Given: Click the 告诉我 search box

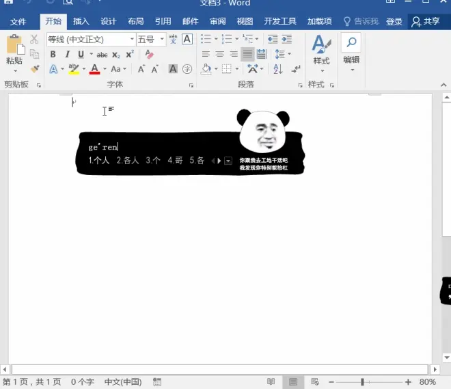Looking at the screenshot, I should pos(361,21).
